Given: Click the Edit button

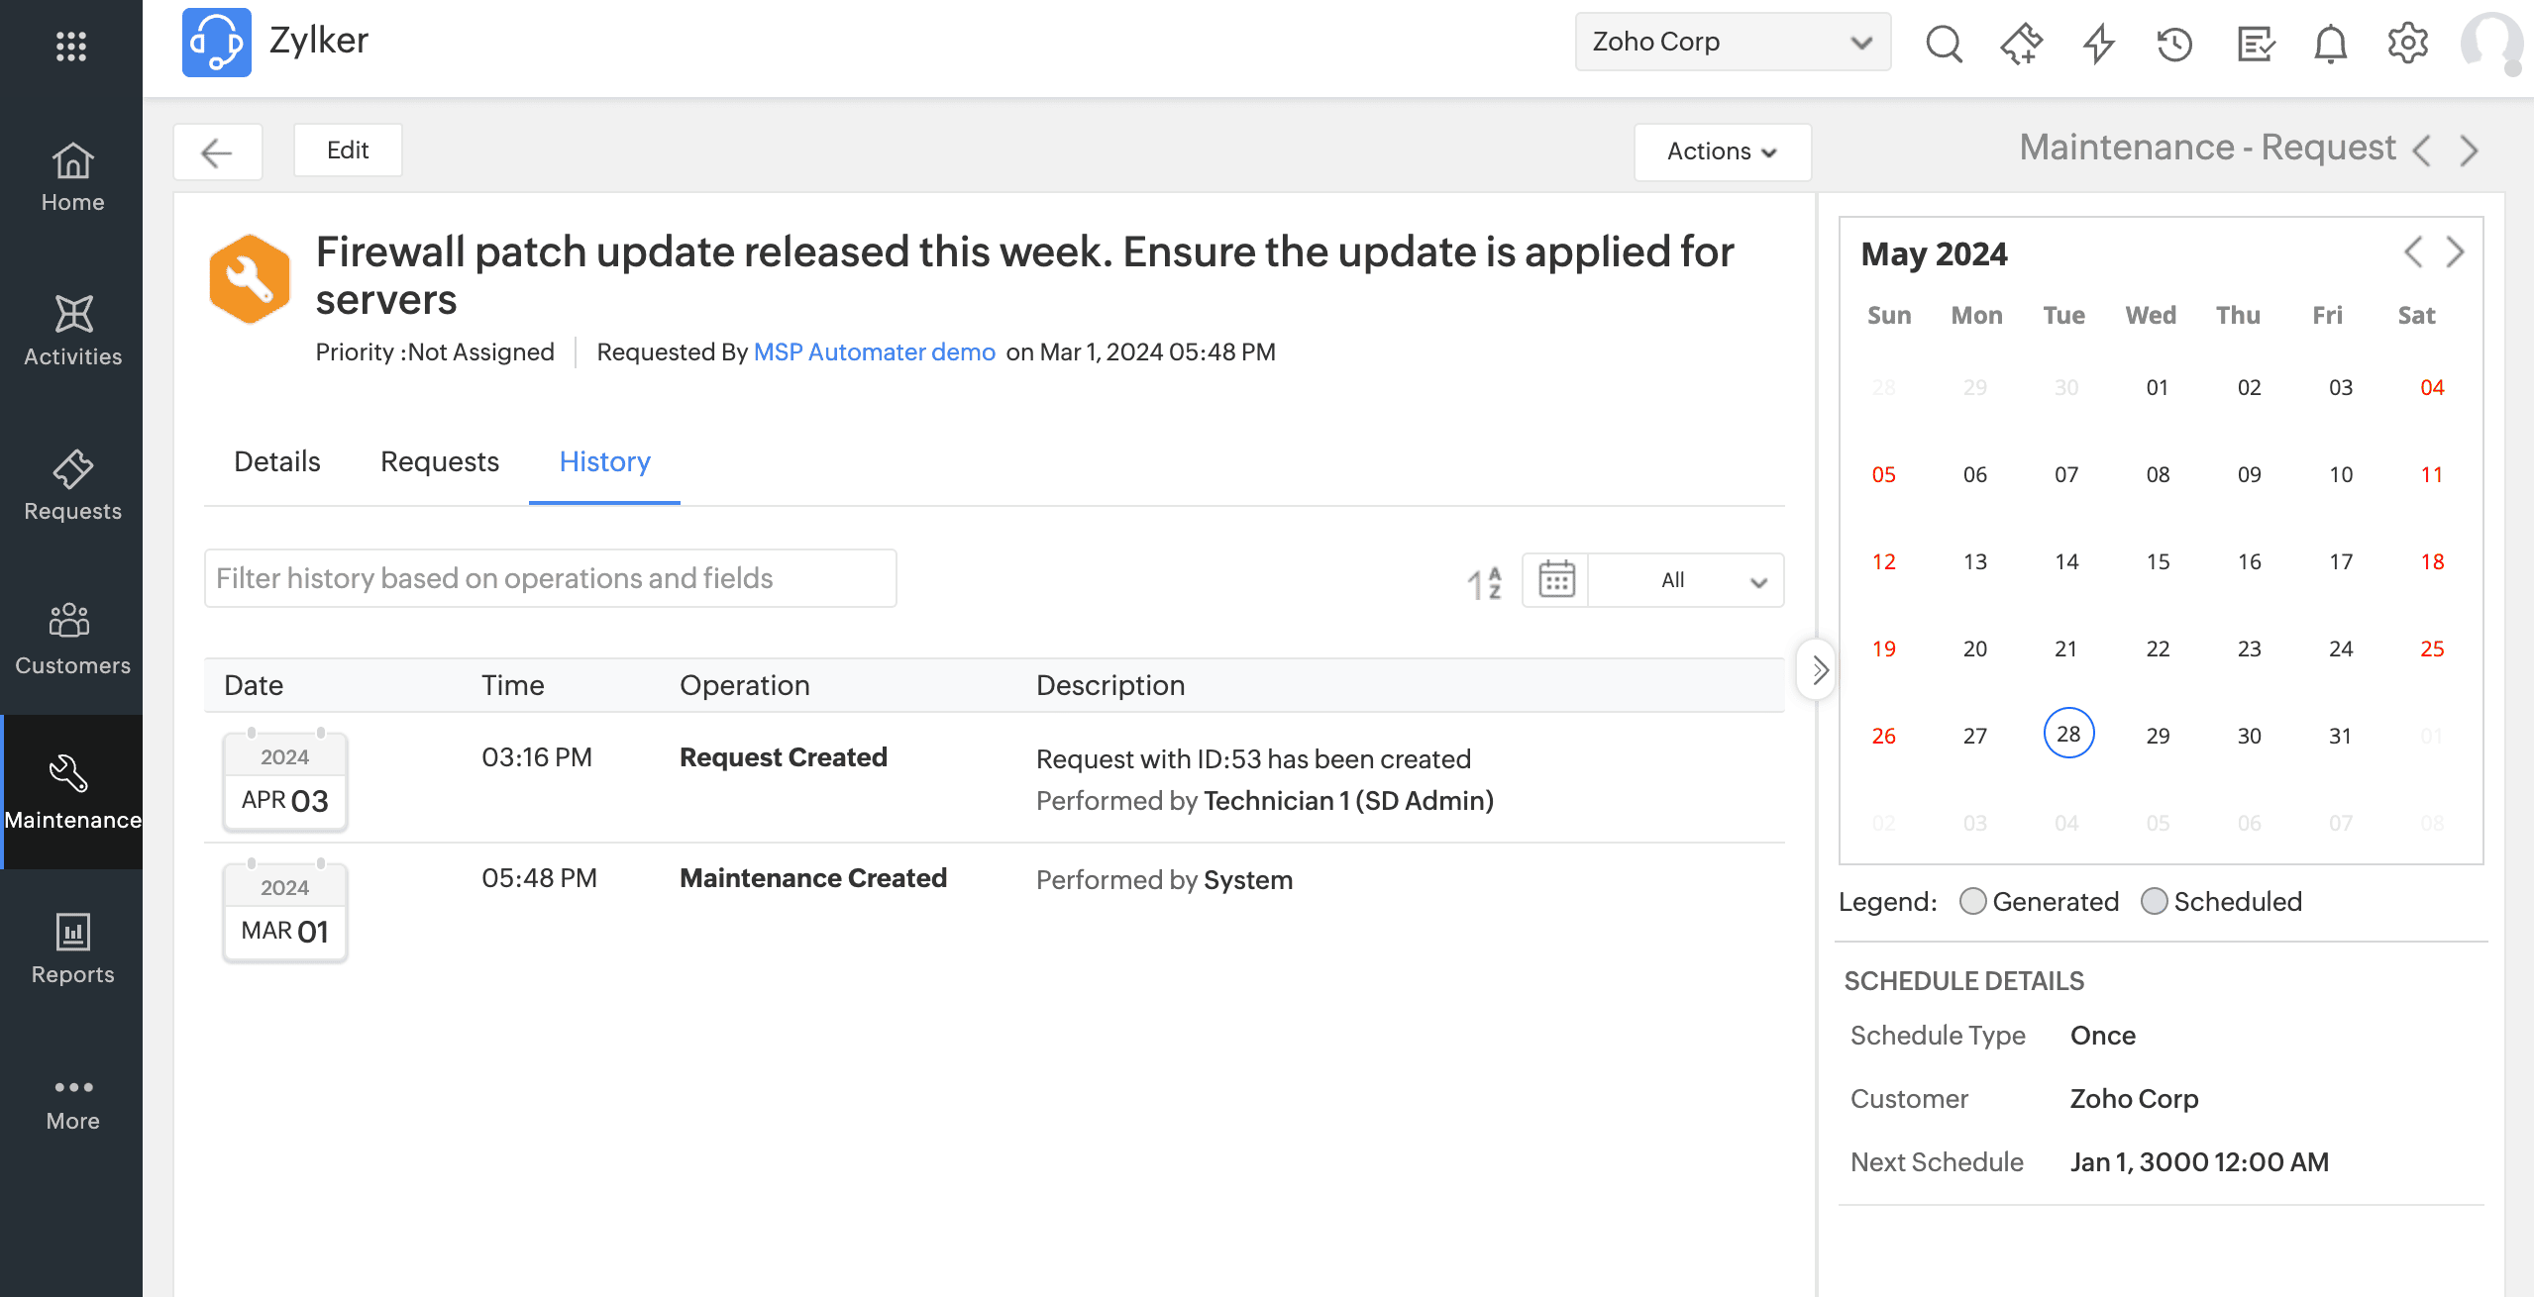Looking at the screenshot, I should 348,150.
